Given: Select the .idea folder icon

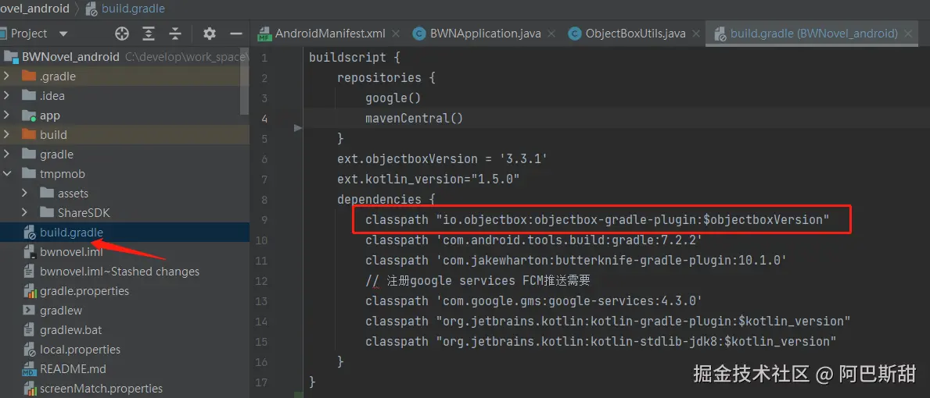Looking at the screenshot, I should tap(28, 96).
